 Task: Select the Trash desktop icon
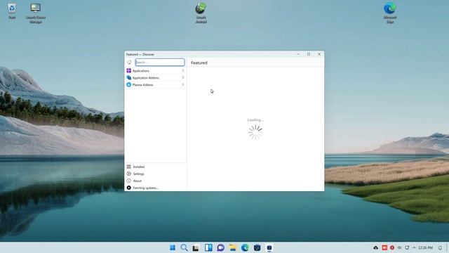pyautogui.click(x=12, y=11)
